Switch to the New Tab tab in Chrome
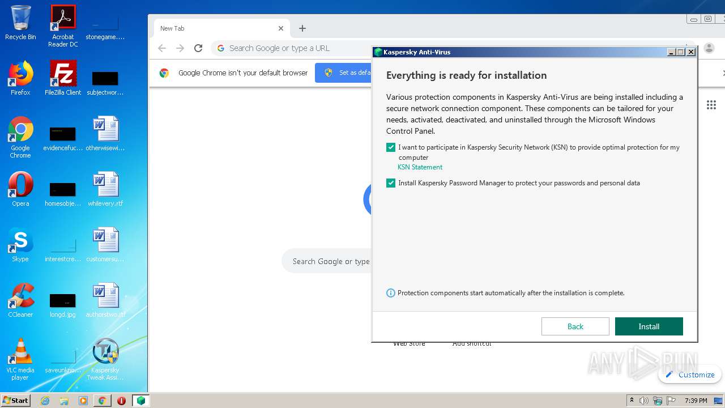725x408 pixels. (x=222, y=28)
